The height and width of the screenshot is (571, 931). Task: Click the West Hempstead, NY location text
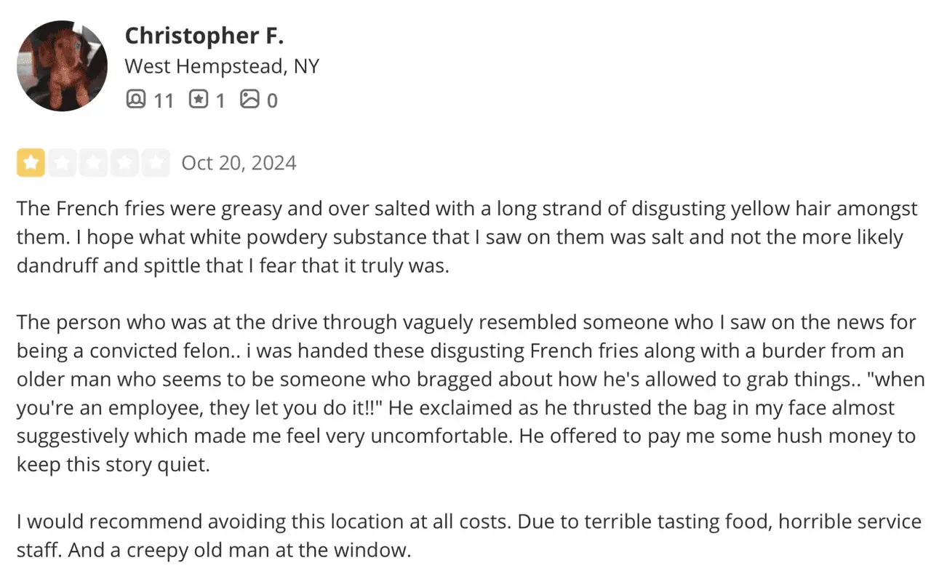pos(222,66)
